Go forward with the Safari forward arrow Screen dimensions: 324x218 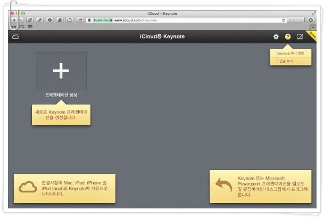click(x=20, y=20)
